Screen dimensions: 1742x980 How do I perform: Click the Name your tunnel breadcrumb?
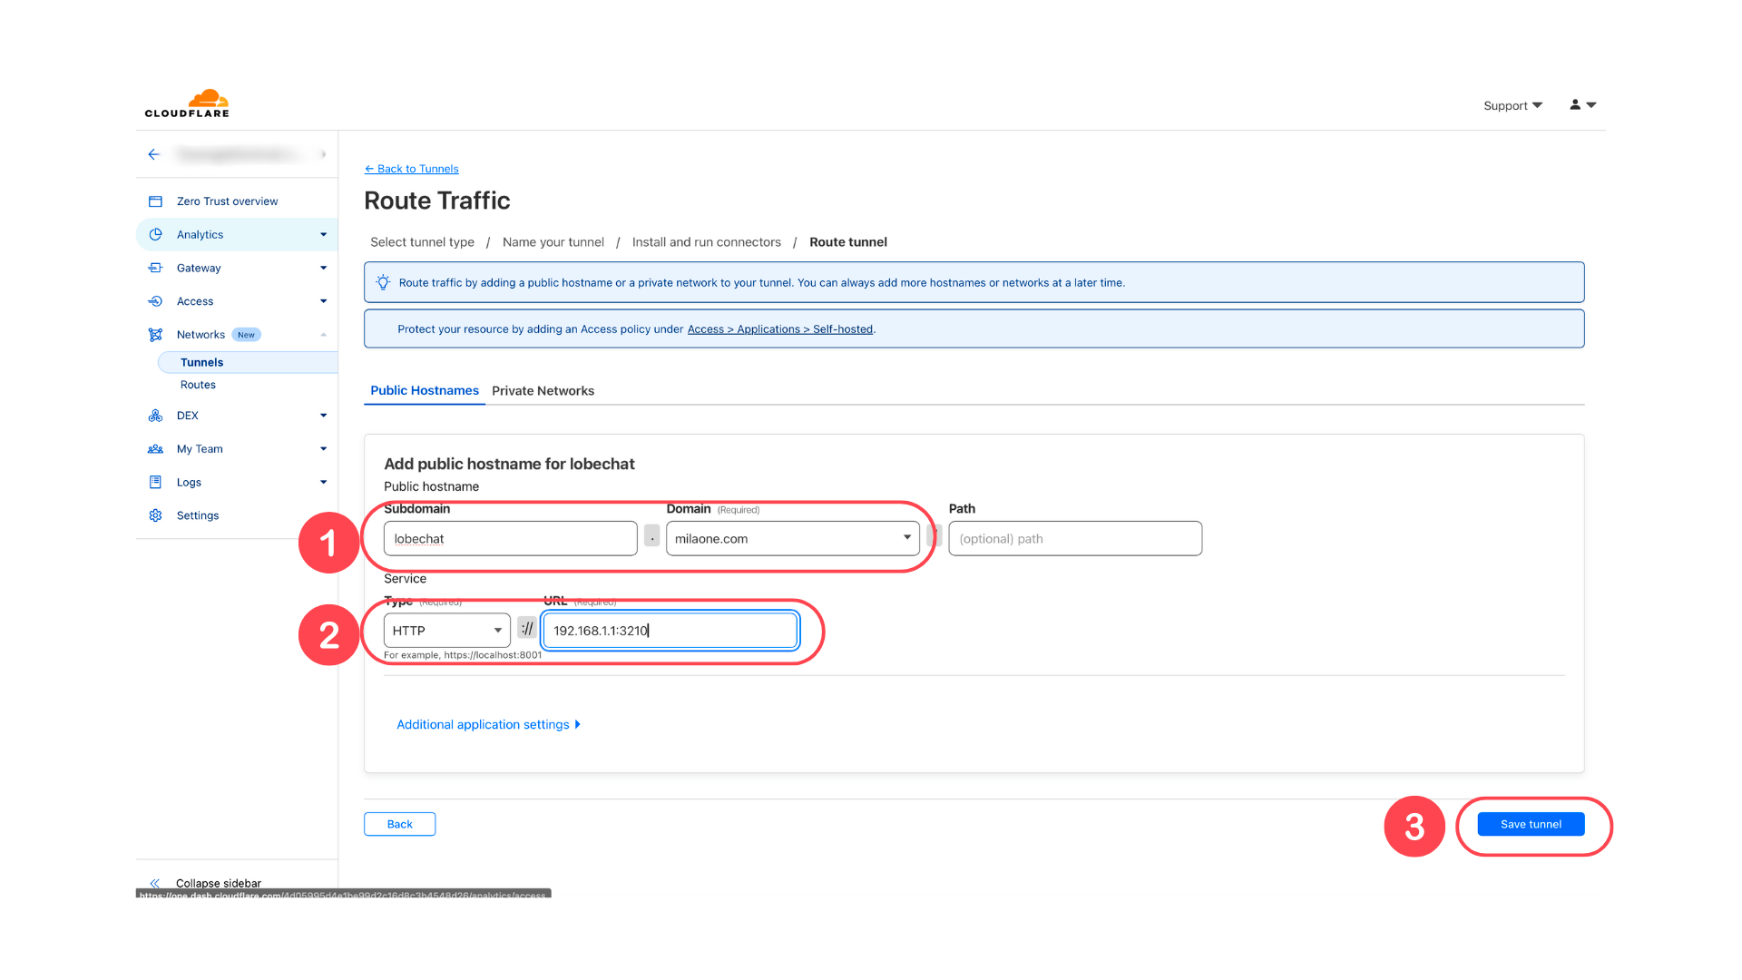553,242
